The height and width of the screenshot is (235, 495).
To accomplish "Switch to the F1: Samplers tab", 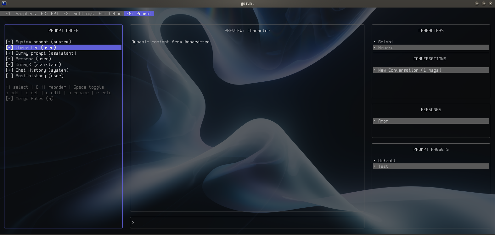I will tap(21, 14).
